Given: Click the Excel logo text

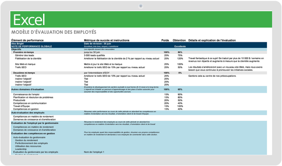Looking at the screenshot, I should 29,20.
